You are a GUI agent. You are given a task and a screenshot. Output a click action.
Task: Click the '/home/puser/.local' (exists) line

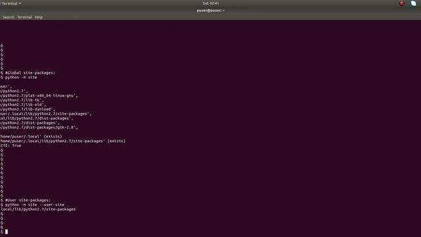point(31,136)
